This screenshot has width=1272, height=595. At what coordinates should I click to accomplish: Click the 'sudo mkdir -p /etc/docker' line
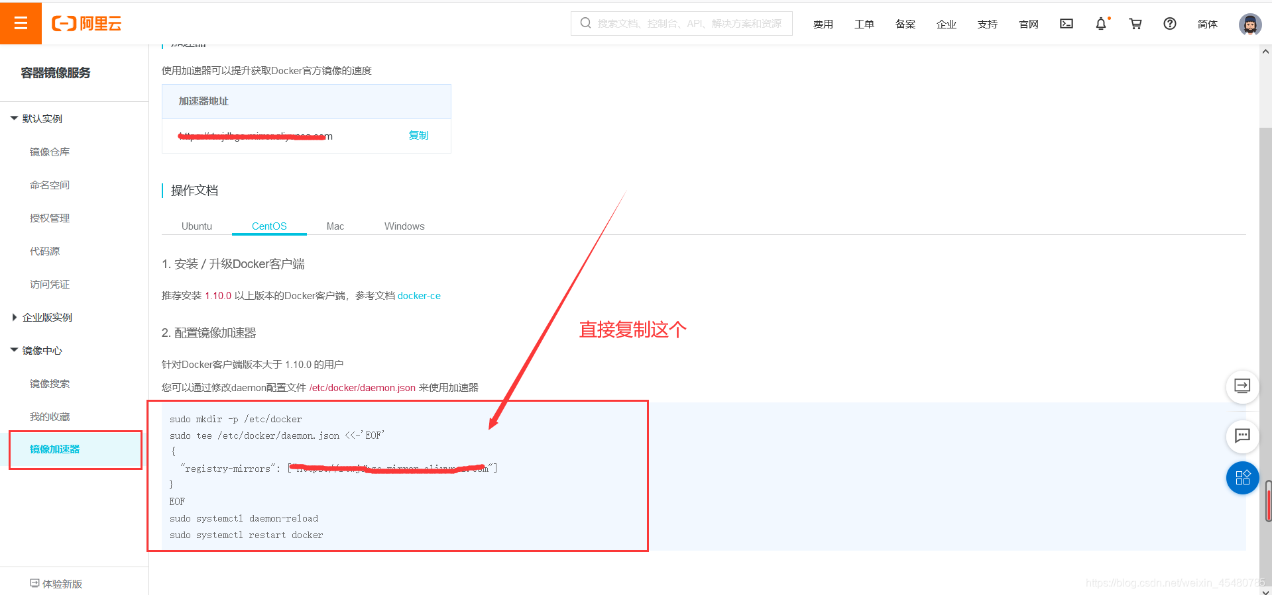click(x=236, y=419)
